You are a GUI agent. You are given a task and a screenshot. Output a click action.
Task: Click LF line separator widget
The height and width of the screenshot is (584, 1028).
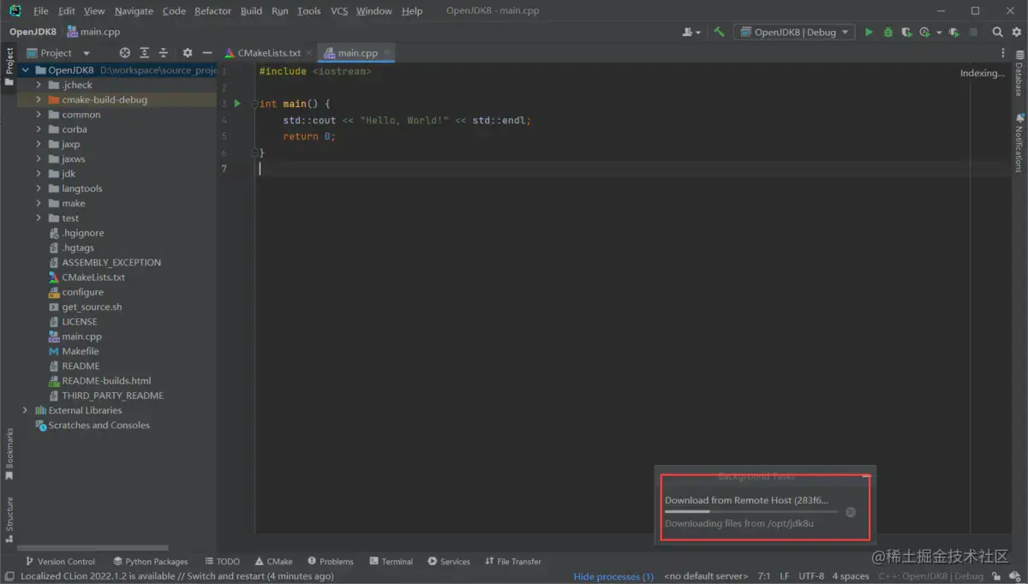point(784,576)
